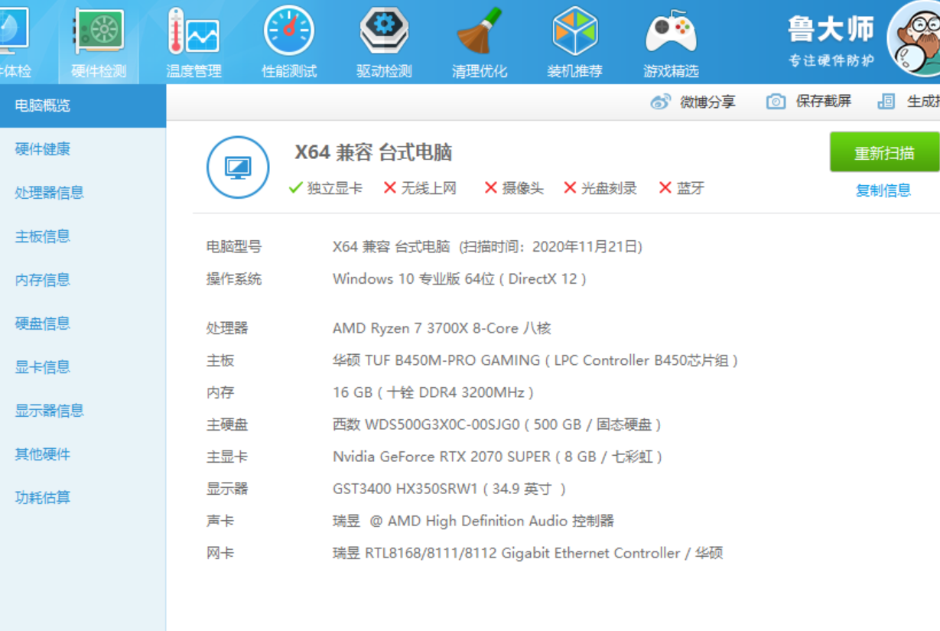Click the 处理器 row label
This screenshot has height=631, width=940.
click(x=227, y=328)
